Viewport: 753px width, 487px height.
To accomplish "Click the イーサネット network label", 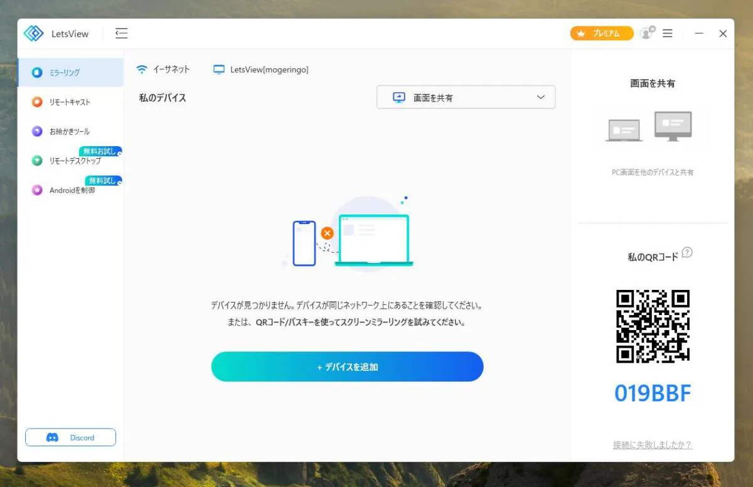I will point(171,70).
